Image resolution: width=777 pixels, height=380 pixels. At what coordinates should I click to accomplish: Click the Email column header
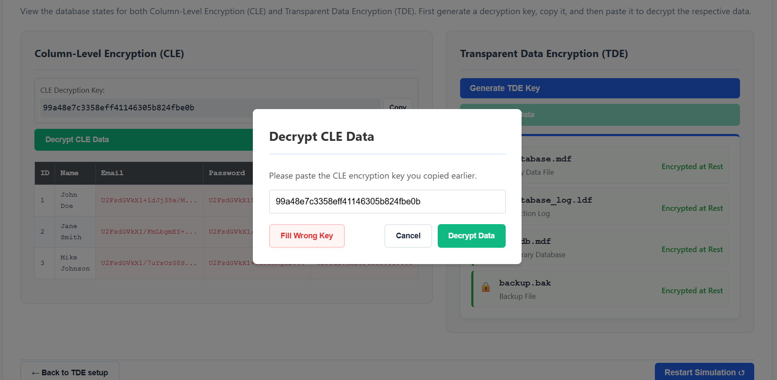click(x=112, y=173)
